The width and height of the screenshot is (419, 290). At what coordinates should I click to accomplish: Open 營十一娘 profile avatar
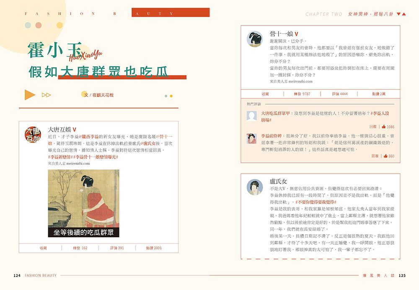(255, 39)
